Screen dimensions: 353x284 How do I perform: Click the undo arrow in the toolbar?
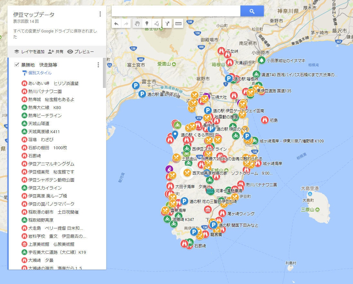click(x=116, y=23)
